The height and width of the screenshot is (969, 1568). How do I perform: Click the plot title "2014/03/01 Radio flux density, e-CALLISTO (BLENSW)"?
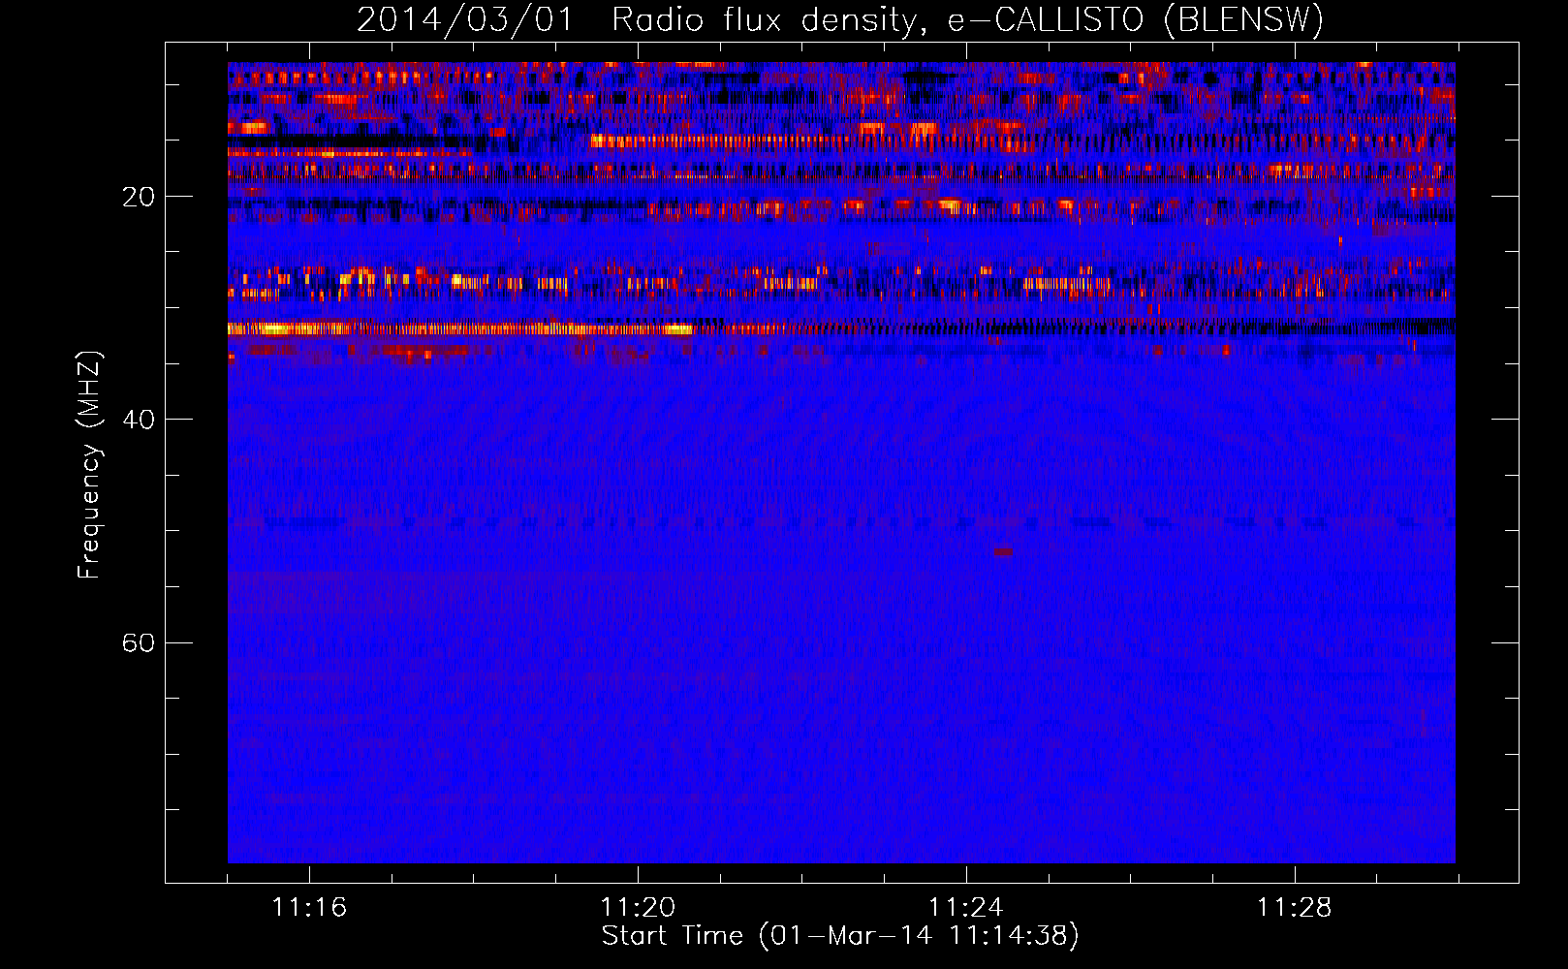840,20
